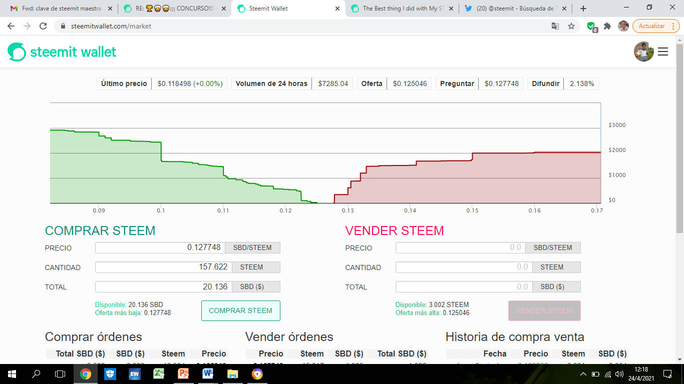Click the Oferta más alta 0.125046 link
This screenshot has width=684, height=384.
[433, 313]
